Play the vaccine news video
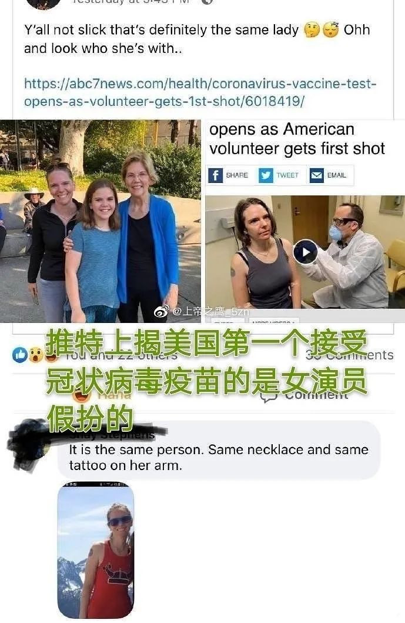This screenshot has width=405, height=623. tap(305, 252)
